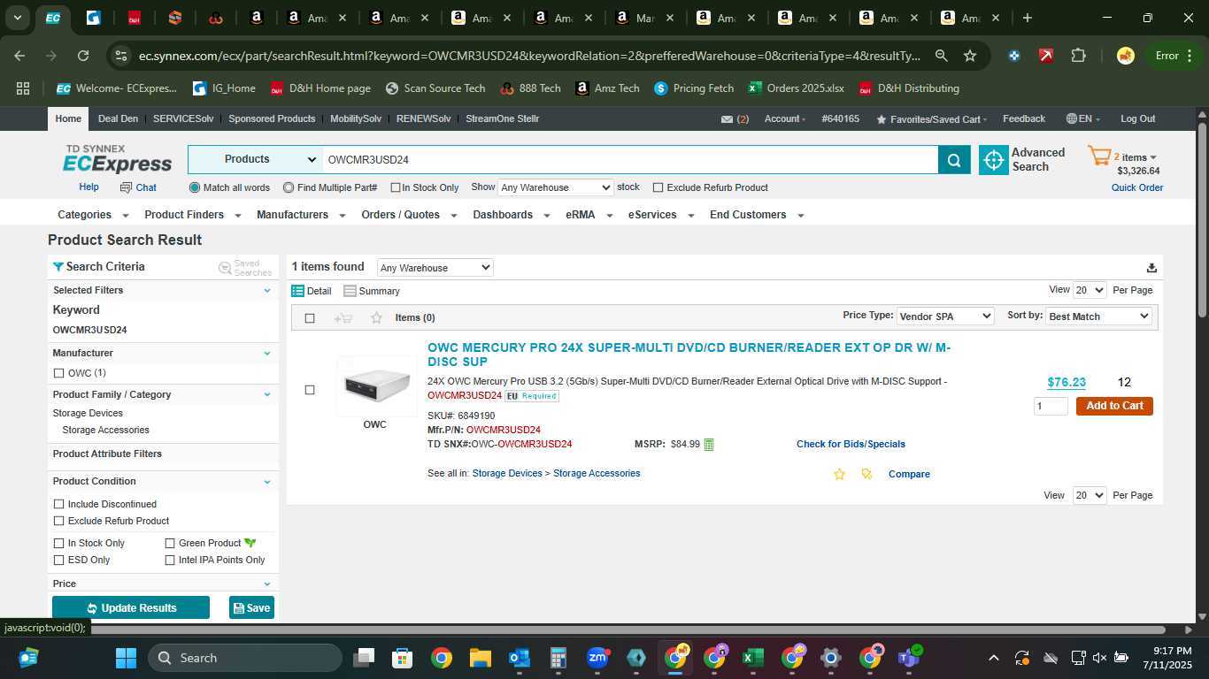Check Intel IPA Points Only filter
The image size is (1209, 679).
click(x=170, y=560)
